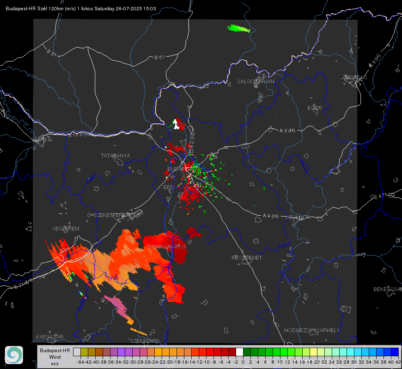Click the white zero swatch in the wind legend
Image resolution: width=402 pixels, height=369 pixels.
click(x=239, y=352)
